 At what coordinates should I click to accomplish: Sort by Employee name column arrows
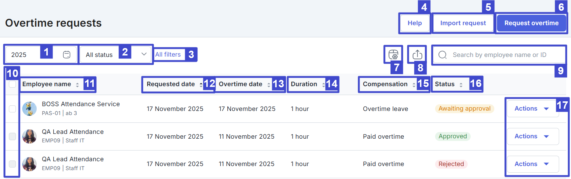[x=77, y=85]
